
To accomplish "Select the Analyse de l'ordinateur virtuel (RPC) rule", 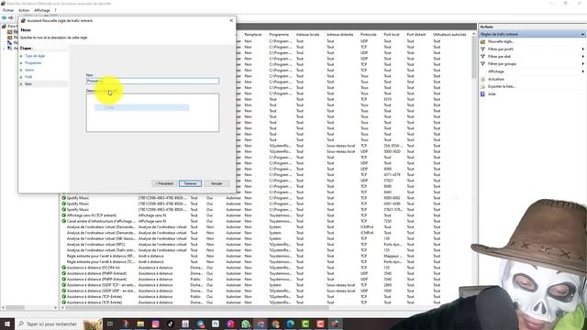I will pos(95,245).
